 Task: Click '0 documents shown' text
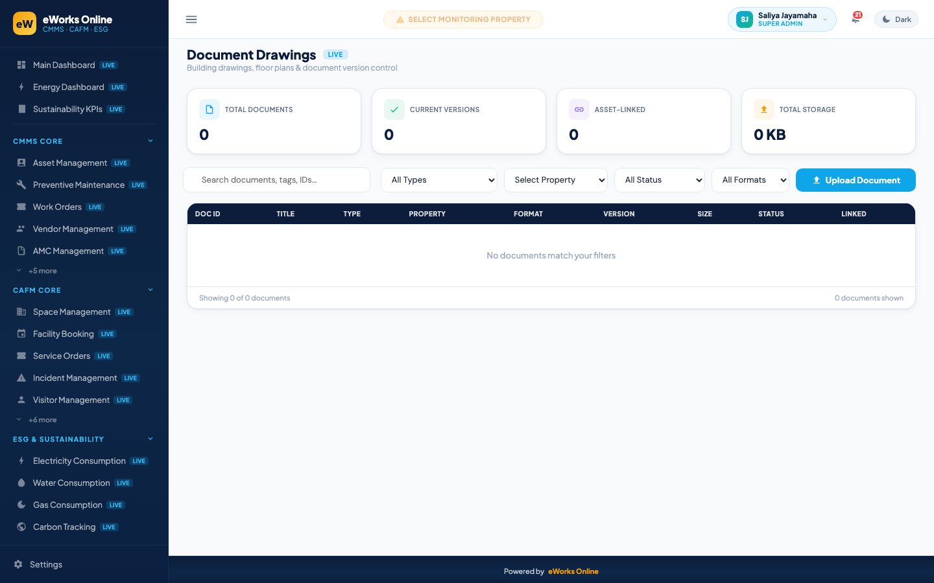point(869,298)
